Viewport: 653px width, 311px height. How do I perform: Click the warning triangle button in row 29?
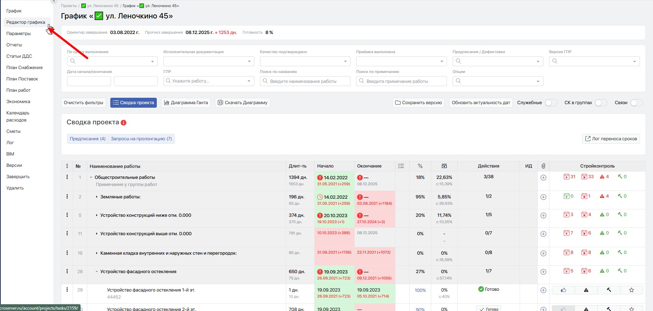click(x=586, y=290)
